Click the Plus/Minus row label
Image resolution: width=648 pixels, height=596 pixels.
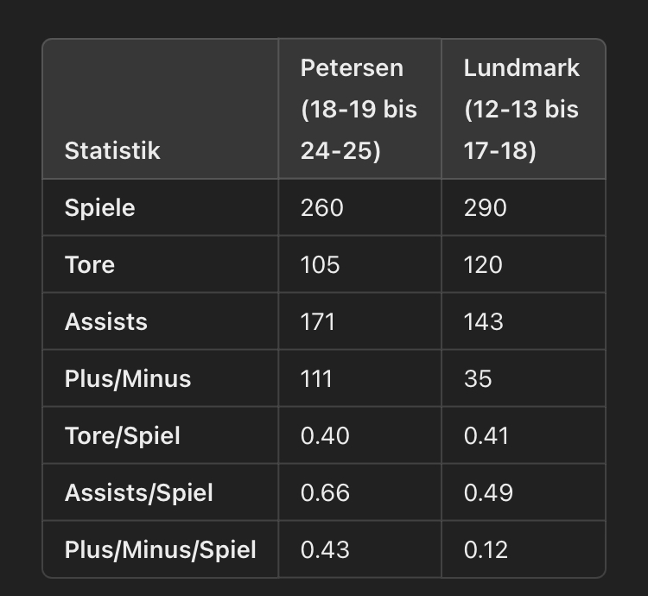(127, 379)
